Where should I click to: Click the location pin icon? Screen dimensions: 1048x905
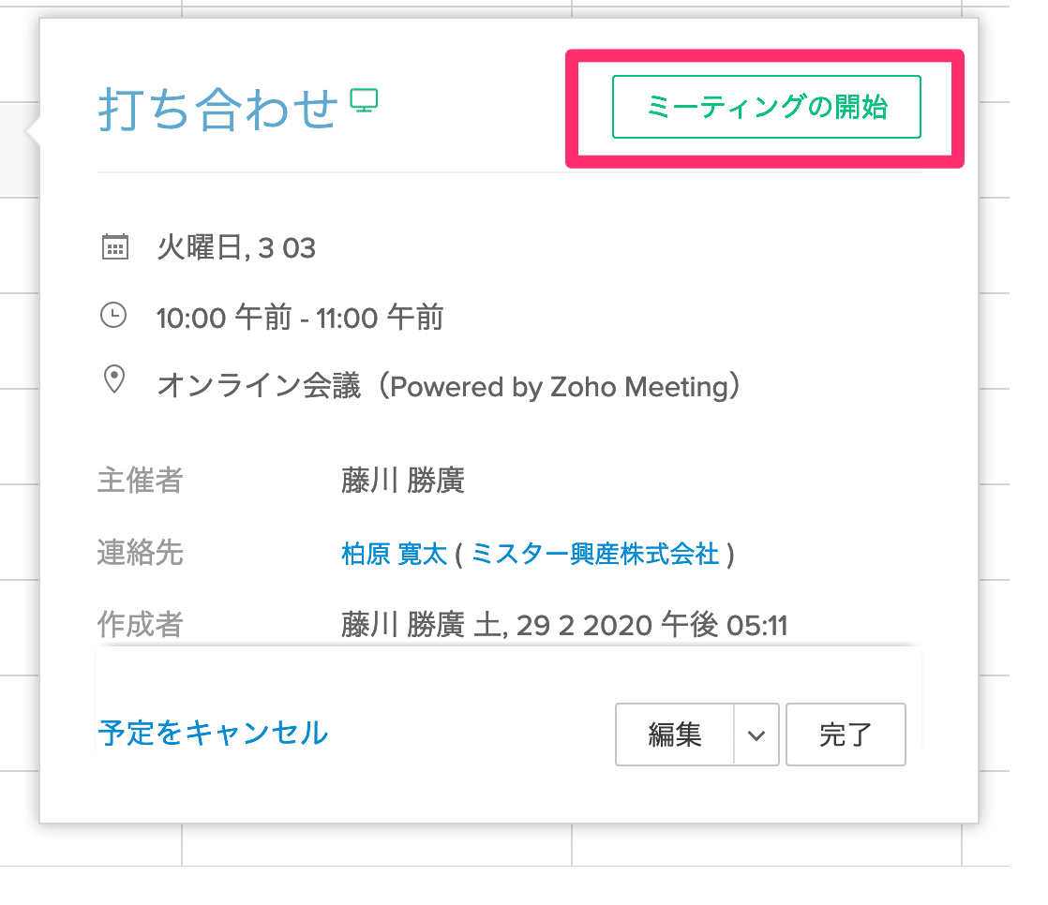coord(114,379)
